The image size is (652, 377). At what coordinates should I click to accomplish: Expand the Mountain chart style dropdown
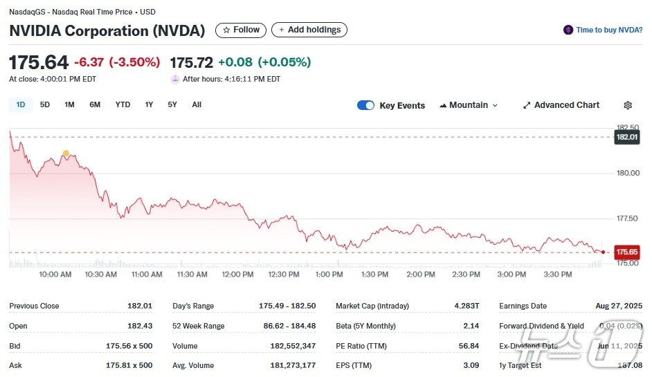469,105
